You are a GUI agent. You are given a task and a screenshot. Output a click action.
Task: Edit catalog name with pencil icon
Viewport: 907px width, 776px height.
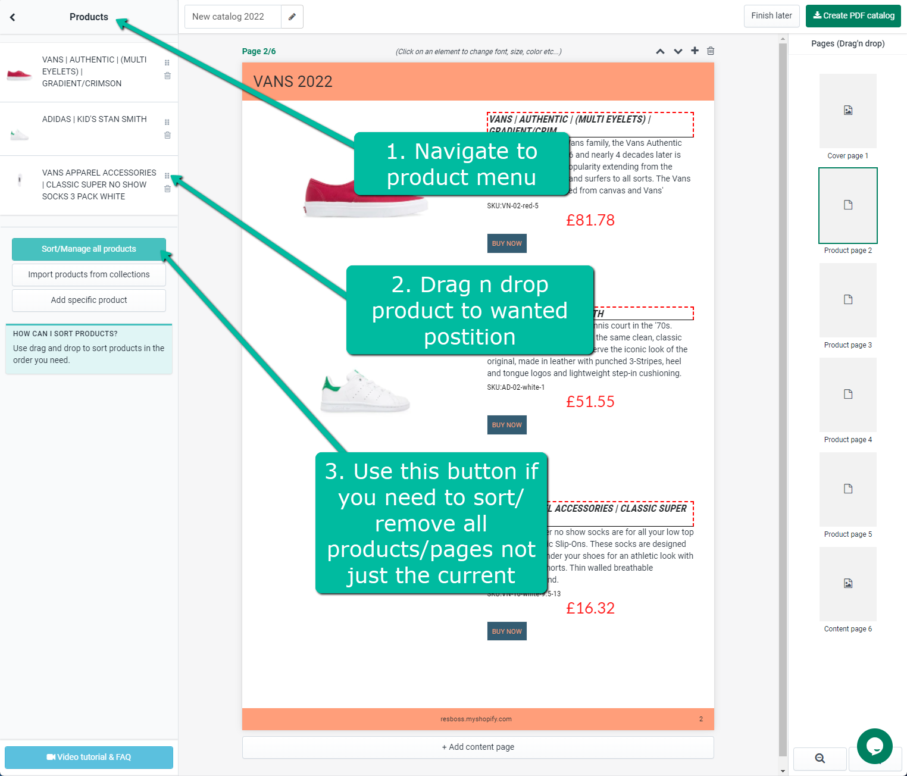[292, 17]
